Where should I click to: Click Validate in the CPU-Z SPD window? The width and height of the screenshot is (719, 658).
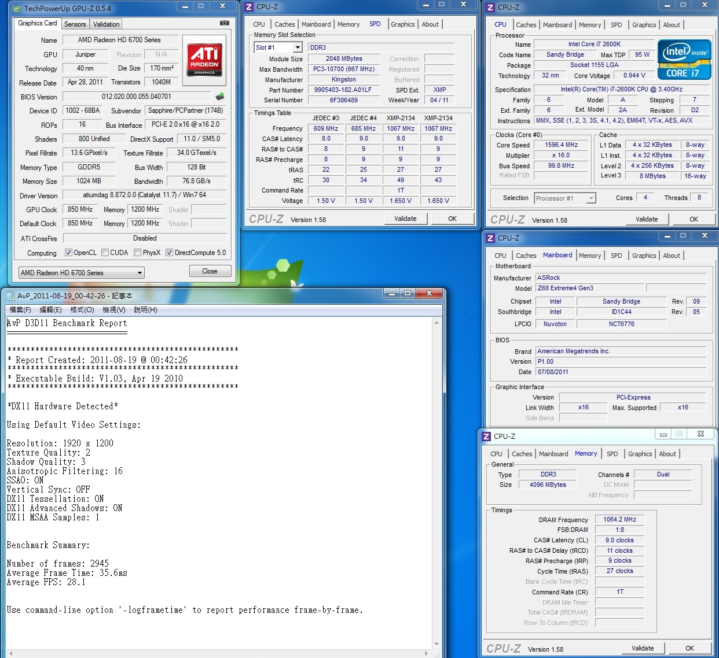click(x=406, y=219)
